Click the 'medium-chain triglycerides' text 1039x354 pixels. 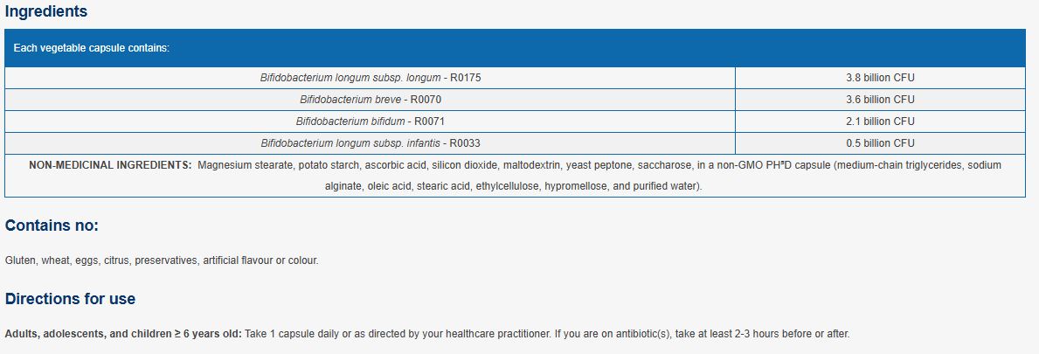(894, 164)
